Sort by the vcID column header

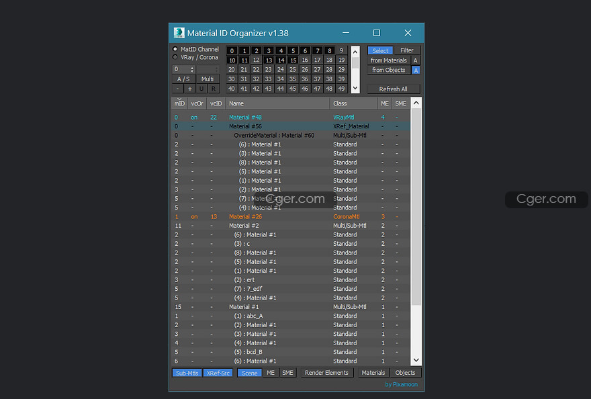pyautogui.click(x=216, y=103)
